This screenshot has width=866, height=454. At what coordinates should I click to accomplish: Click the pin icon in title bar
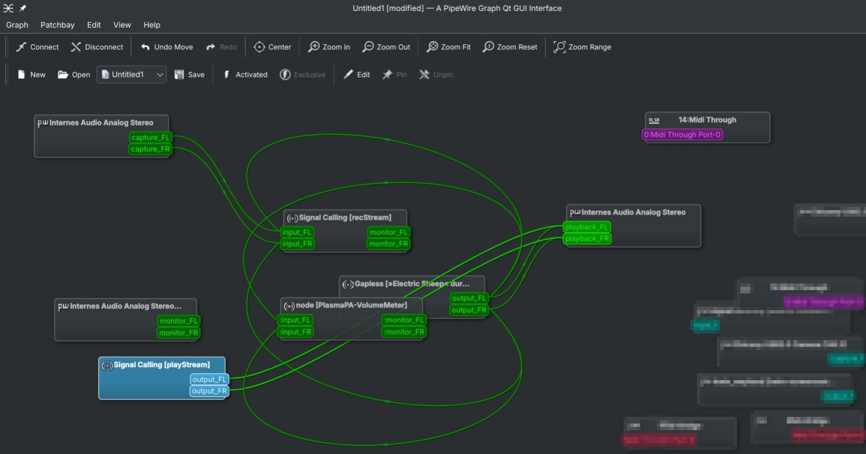[x=22, y=8]
